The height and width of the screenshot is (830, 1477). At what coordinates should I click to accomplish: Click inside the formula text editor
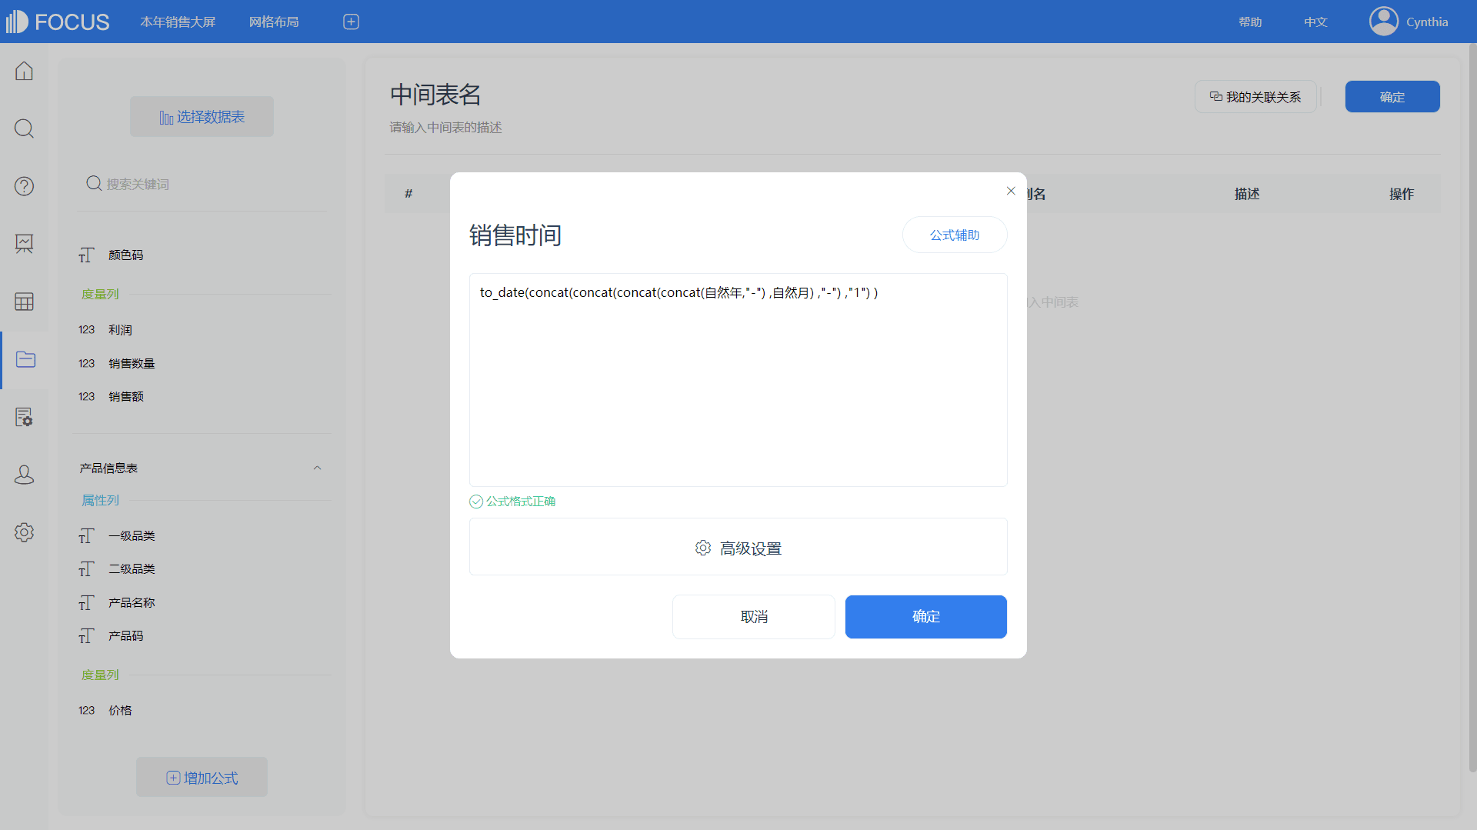click(738, 380)
